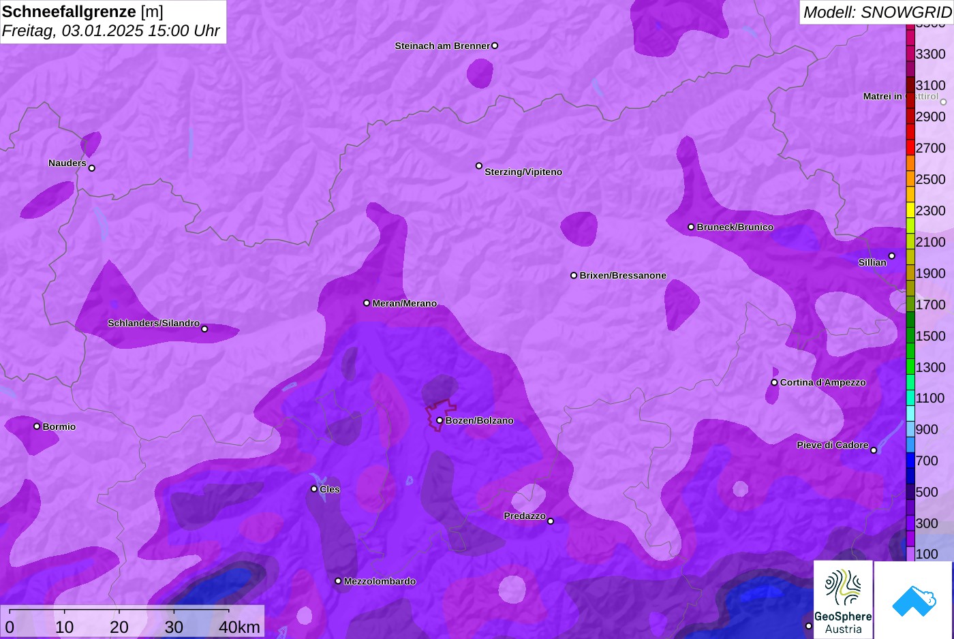The height and width of the screenshot is (639, 954).
Task: Select the Nauders location dot
Action: 92,168
